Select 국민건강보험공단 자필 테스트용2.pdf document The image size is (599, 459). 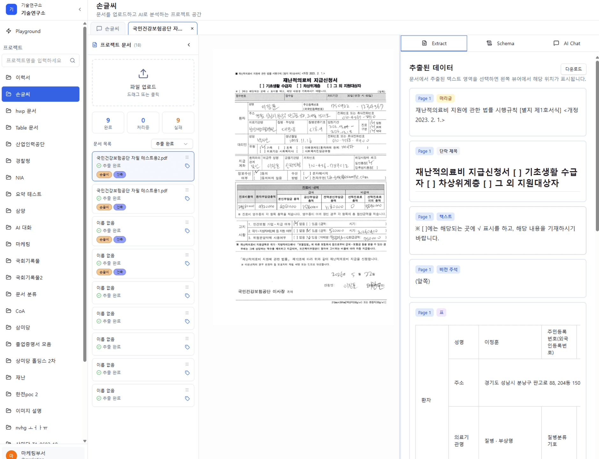(143, 166)
